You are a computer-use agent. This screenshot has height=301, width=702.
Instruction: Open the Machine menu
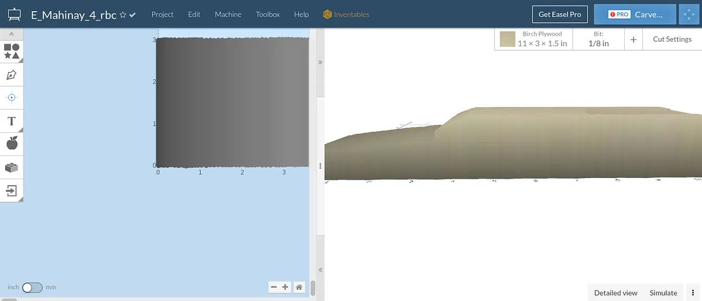228,15
